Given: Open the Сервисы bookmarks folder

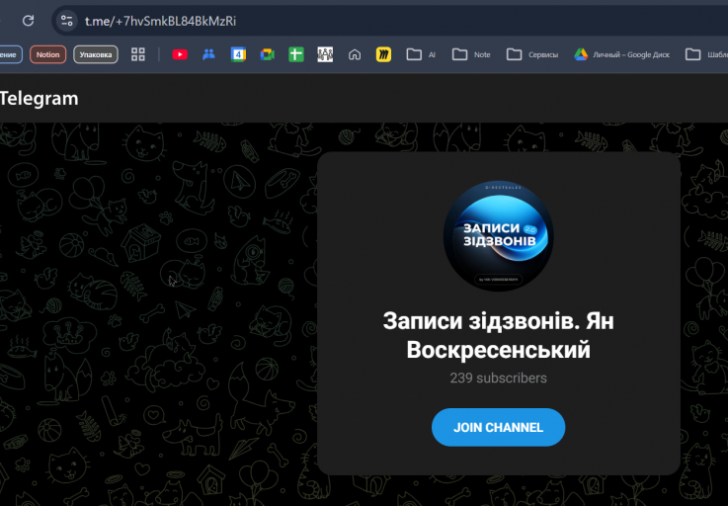Looking at the screenshot, I should [532, 54].
